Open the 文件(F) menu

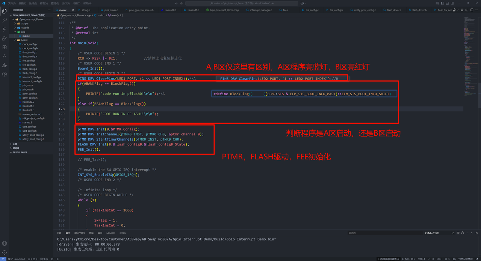pos(12,3)
